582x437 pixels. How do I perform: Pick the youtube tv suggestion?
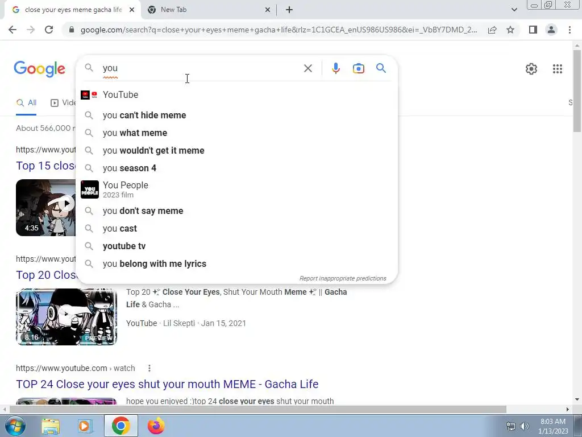click(x=236, y=246)
